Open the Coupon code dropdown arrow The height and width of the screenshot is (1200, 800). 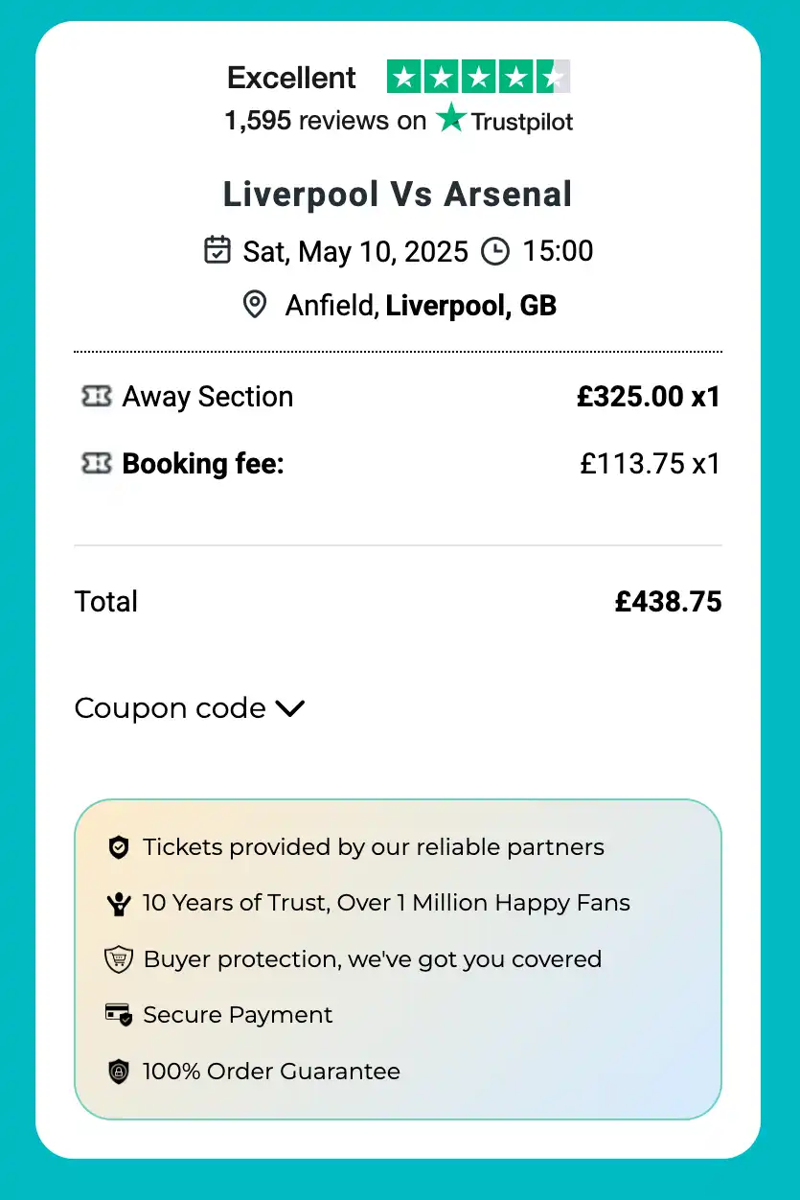288,708
